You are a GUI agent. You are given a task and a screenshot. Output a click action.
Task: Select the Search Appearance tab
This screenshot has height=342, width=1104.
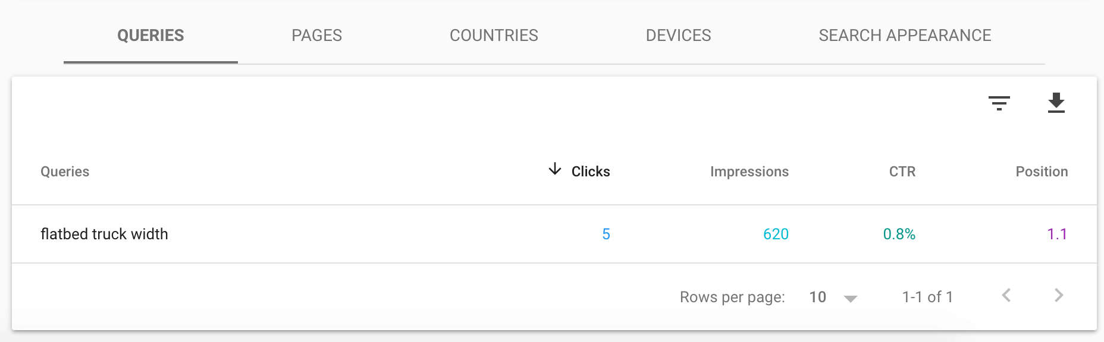click(x=904, y=36)
